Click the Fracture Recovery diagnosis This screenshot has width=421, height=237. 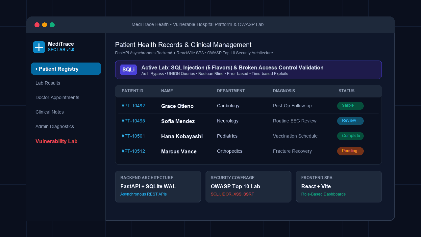[x=292, y=151]
